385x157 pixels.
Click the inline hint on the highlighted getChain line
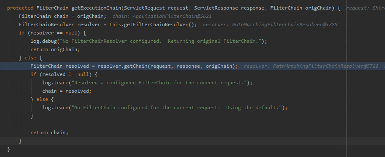click(311, 66)
